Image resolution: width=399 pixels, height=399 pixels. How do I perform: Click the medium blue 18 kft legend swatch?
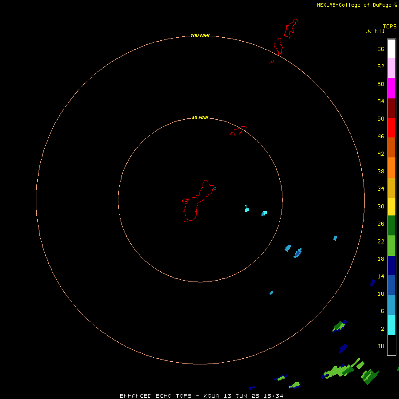click(391, 285)
